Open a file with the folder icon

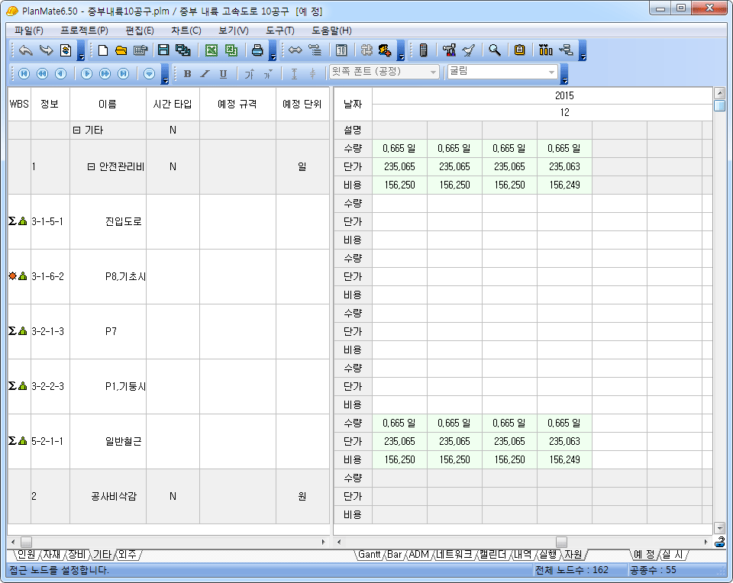tap(121, 50)
